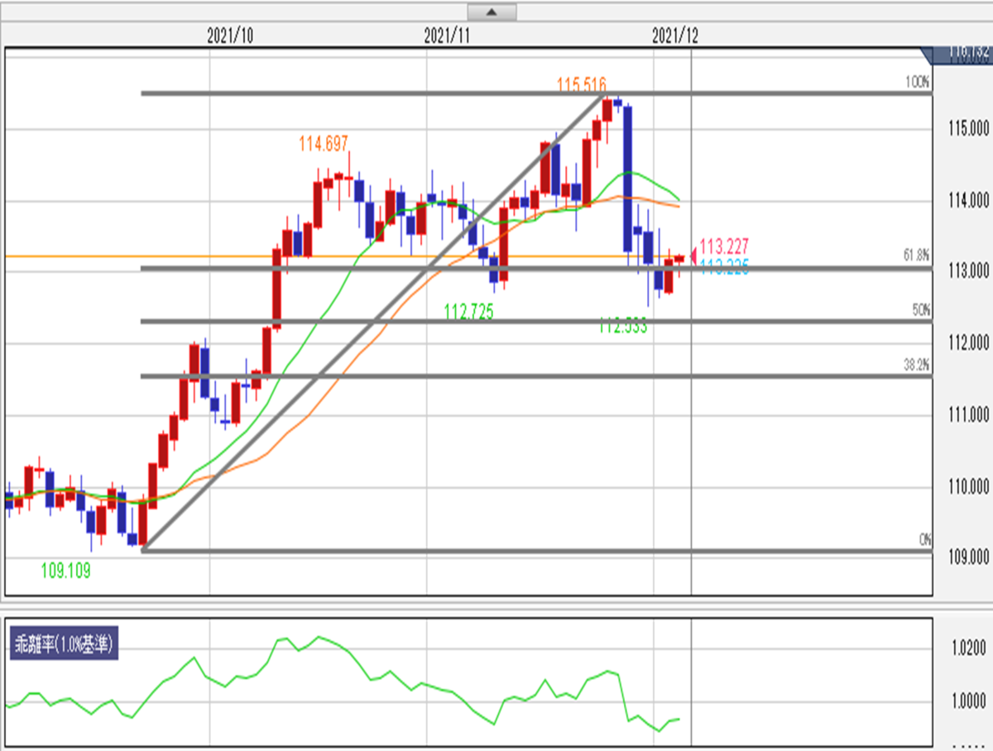Image resolution: width=993 pixels, height=751 pixels.
Task: Click the 61.8% Fibonacci level label
Action: pos(917,256)
